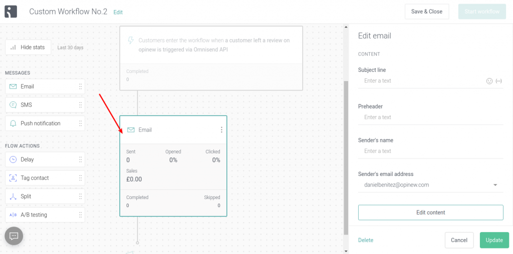
Task: Click the Omnisend logo icon
Action: 11,11
